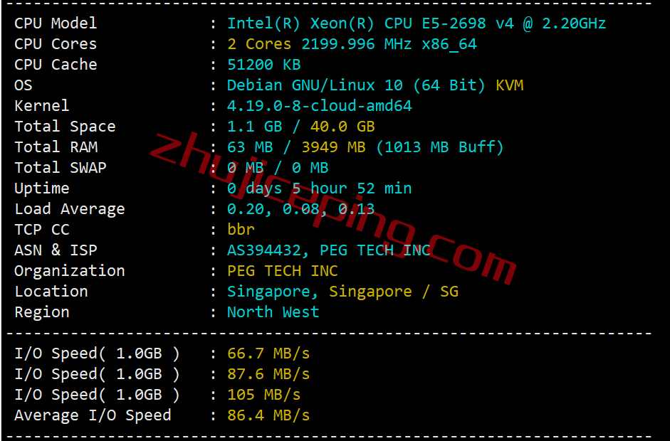The height and width of the screenshot is (441, 670).
Task: Click the North West region value
Action: pos(273,312)
